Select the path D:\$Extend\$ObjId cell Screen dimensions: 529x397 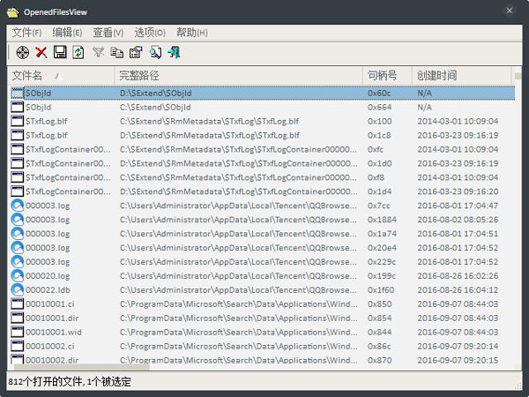(155, 93)
